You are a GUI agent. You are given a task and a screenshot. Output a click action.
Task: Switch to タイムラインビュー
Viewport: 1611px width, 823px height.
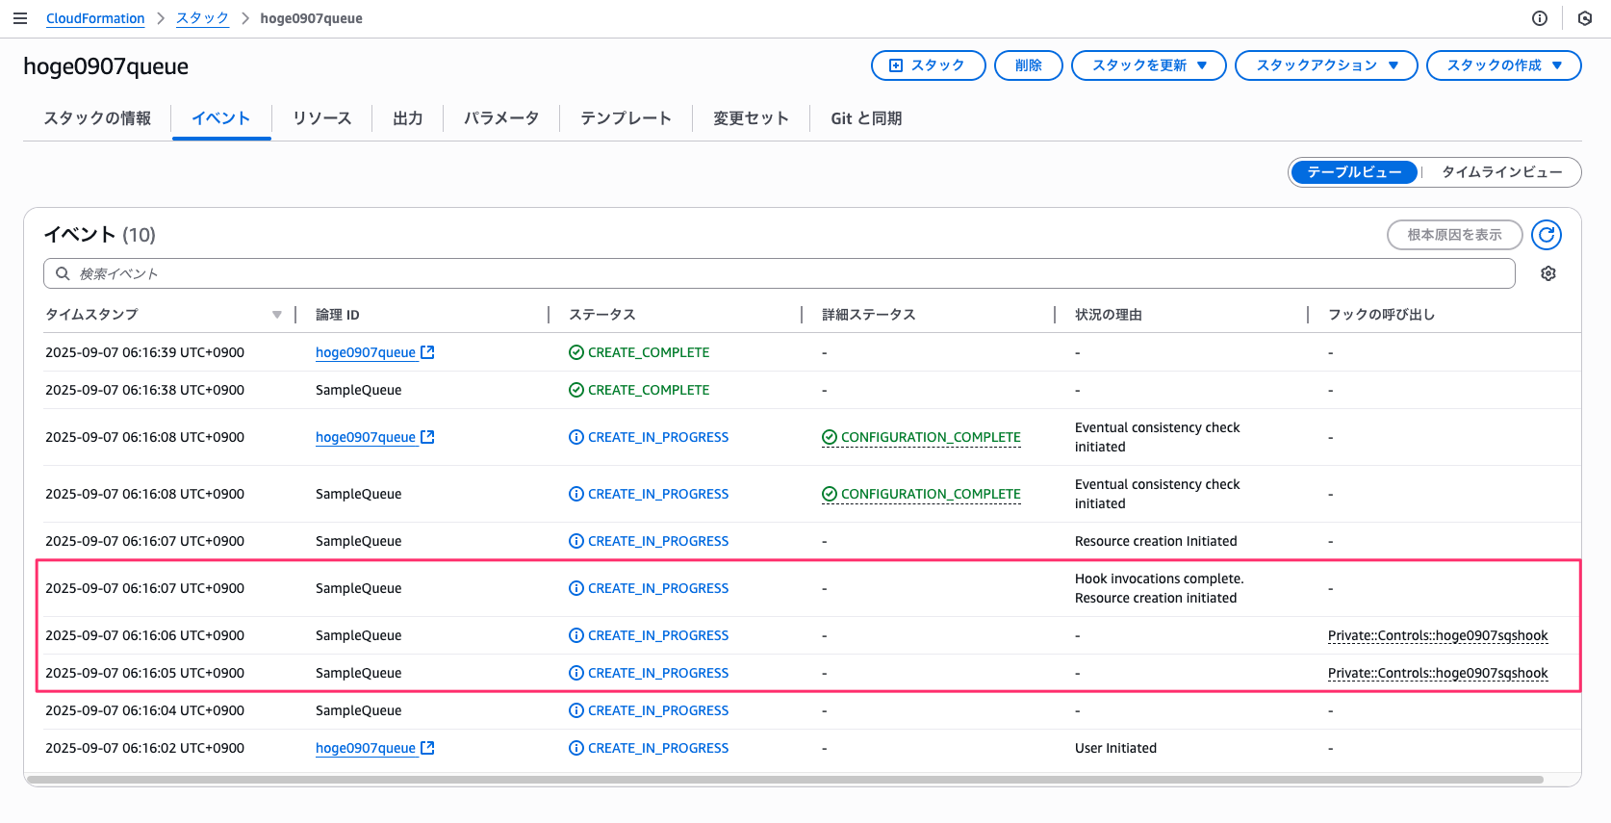1501,172
